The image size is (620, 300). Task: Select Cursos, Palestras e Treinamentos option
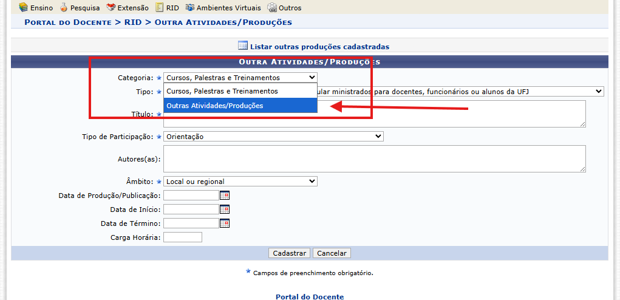(x=240, y=91)
